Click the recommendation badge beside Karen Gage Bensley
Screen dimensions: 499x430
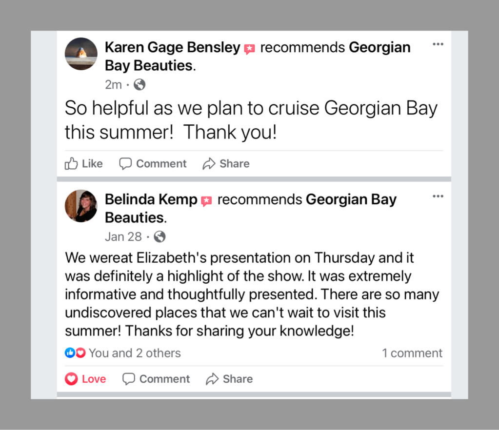(x=250, y=49)
